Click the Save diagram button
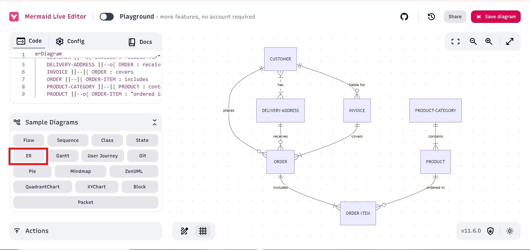 tap(496, 17)
